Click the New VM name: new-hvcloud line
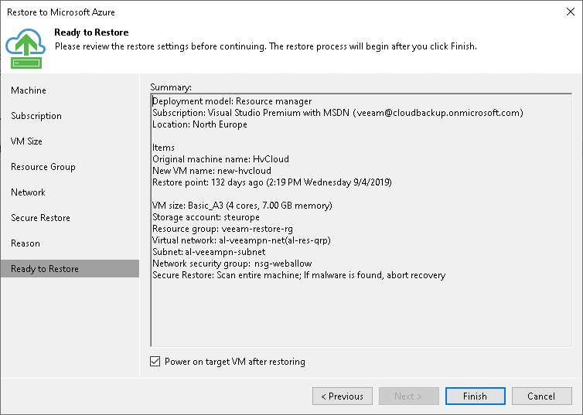This screenshot has height=415, width=583. click(212, 171)
